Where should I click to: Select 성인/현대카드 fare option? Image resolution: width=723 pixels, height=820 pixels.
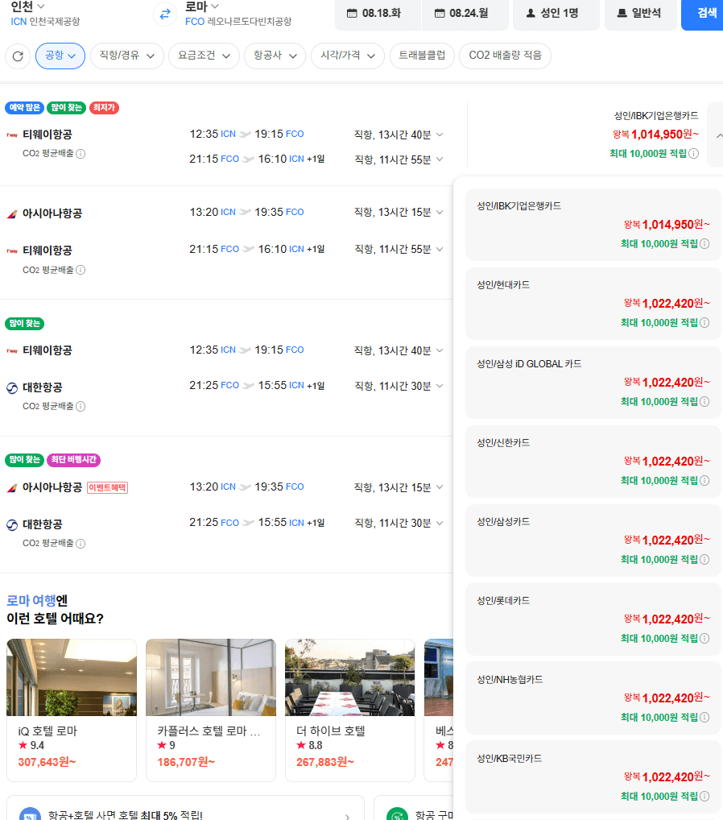[593, 304]
